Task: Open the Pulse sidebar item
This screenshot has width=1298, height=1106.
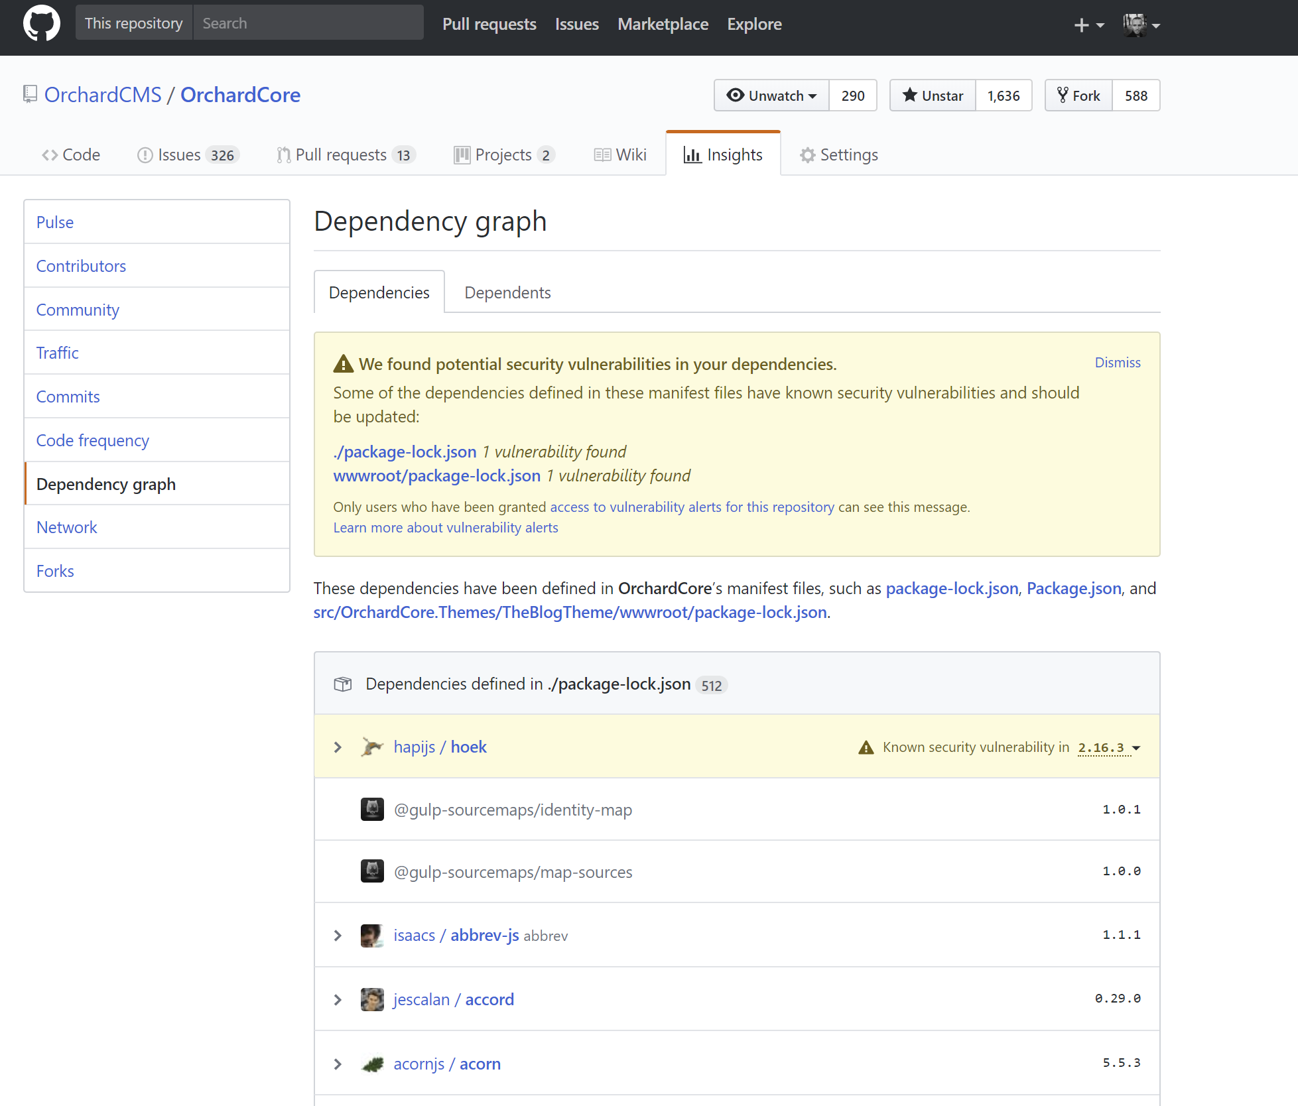Action: (x=157, y=222)
